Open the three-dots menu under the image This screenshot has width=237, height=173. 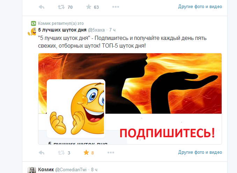111,153
